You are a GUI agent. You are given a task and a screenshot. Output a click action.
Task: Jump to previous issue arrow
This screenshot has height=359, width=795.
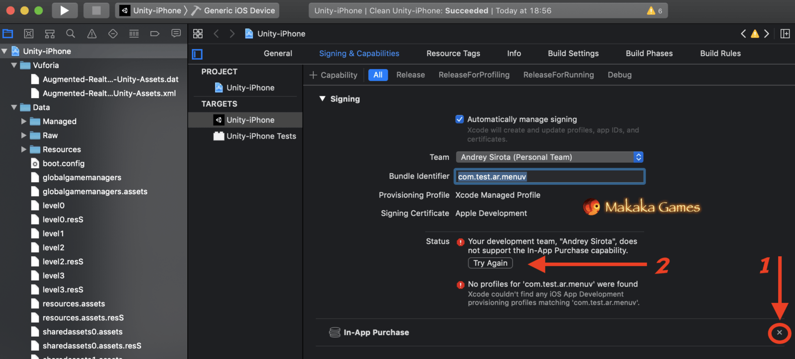[743, 34]
